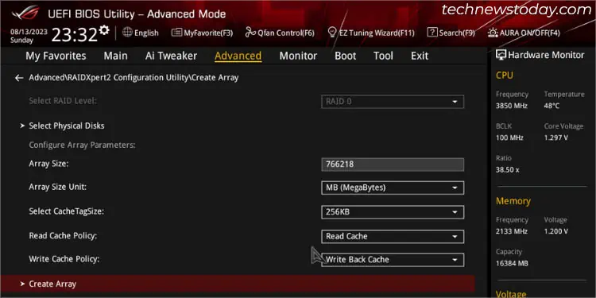The image size is (596, 298).
Task: Switch to My Favorites tab
Action: pyautogui.click(x=56, y=56)
